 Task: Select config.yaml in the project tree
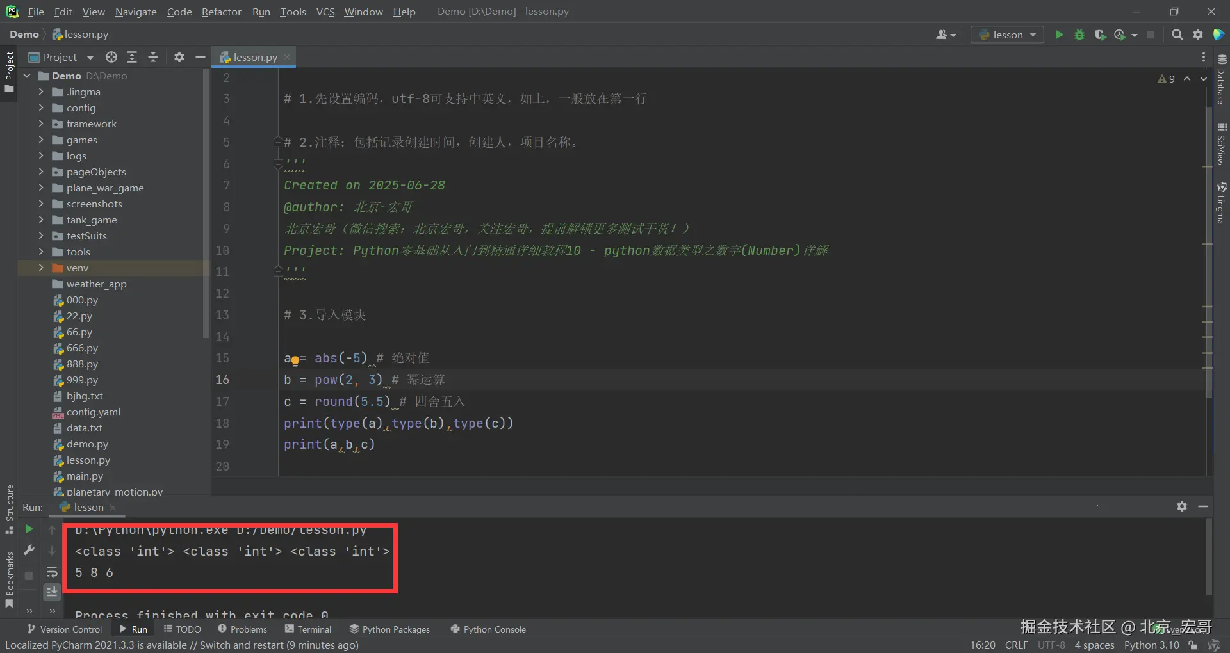[93, 412]
